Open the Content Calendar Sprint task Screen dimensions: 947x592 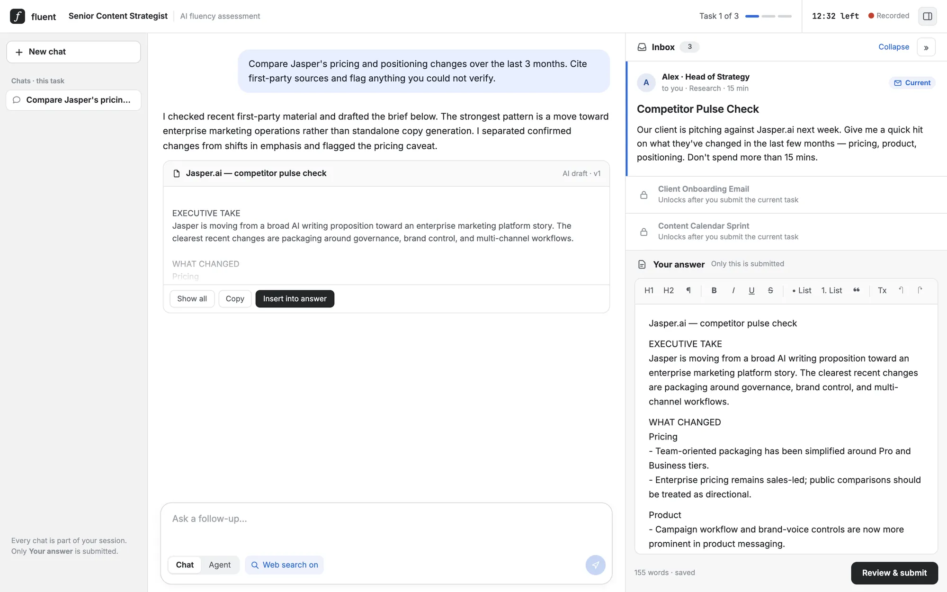coord(786,232)
